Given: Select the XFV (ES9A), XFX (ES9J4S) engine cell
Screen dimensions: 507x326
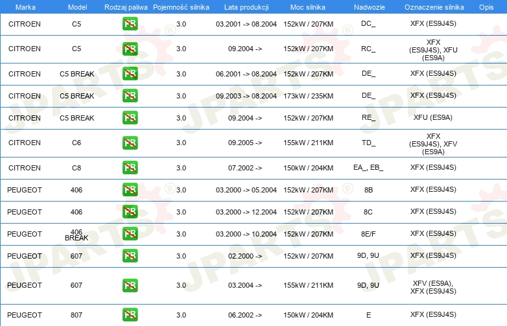Looking at the screenshot, I should (433, 287).
